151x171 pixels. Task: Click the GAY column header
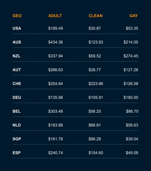coord(134,16)
